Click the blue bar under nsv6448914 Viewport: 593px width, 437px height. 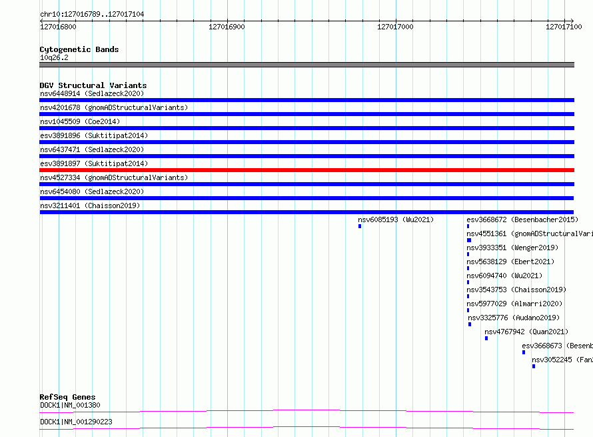[306, 100]
